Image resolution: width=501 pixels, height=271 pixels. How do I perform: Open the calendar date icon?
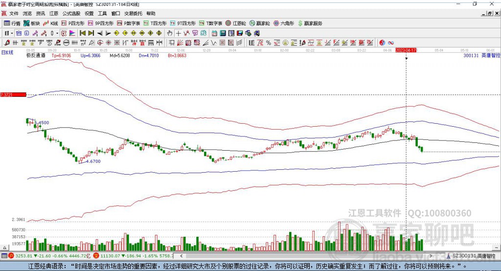click(214, 33)
